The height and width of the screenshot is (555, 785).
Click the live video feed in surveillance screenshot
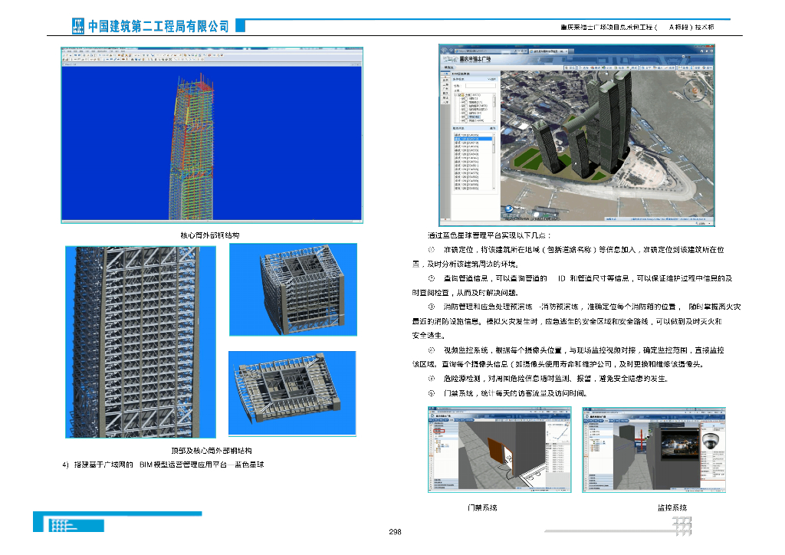(679, 443)
